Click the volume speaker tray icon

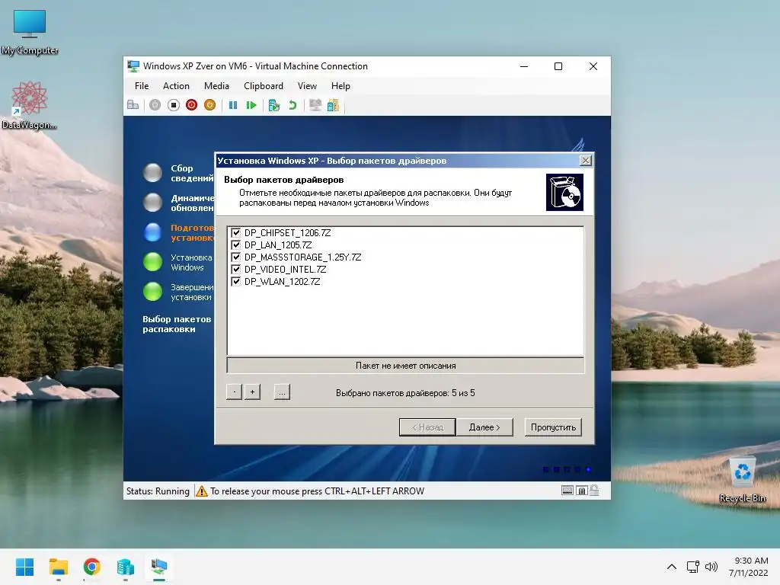pyautogui.click(x=712, y=567)
